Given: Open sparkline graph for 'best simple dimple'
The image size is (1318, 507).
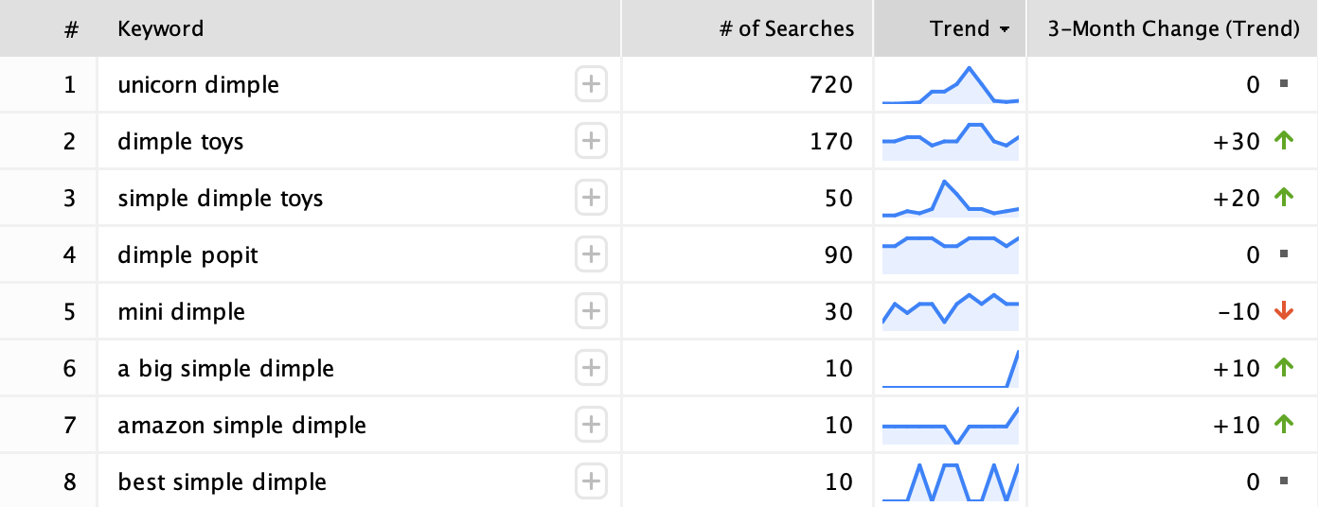Looking at the screenshot, I should pos(951,482).
